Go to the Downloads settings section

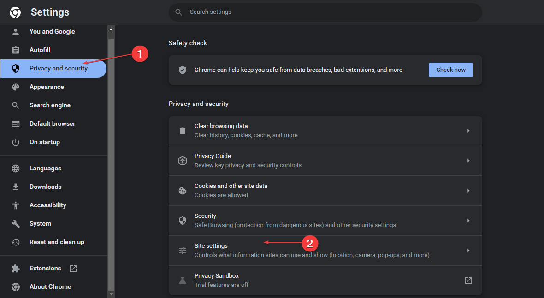[45, 187]
